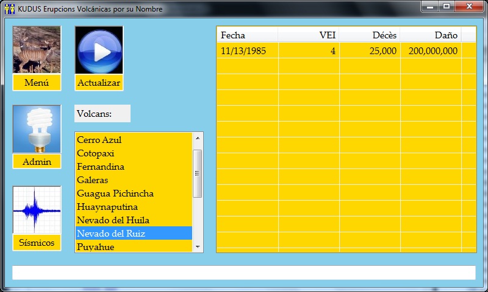The image size is (488, 292).
Task: Open Admin via the light bulb icon
Action: click(37, 129)
